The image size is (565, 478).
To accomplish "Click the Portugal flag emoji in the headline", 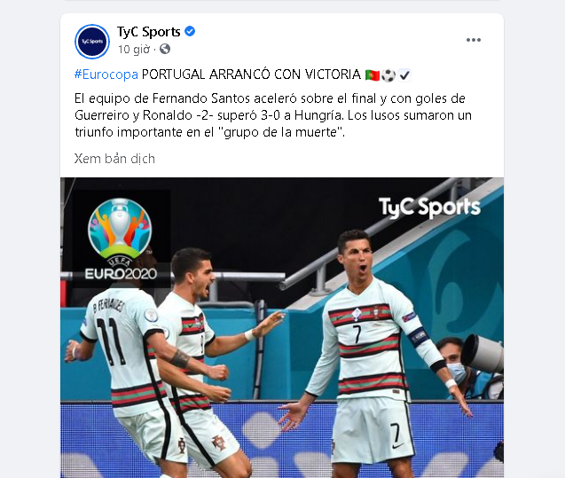I will [373, 74].
